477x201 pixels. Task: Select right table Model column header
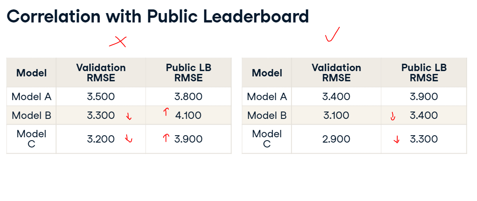pos(267,73)
